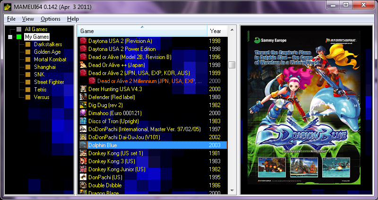Click the Double Dribble game icon
This screenshot has width=378, height=200.
(x=83, y=185)
